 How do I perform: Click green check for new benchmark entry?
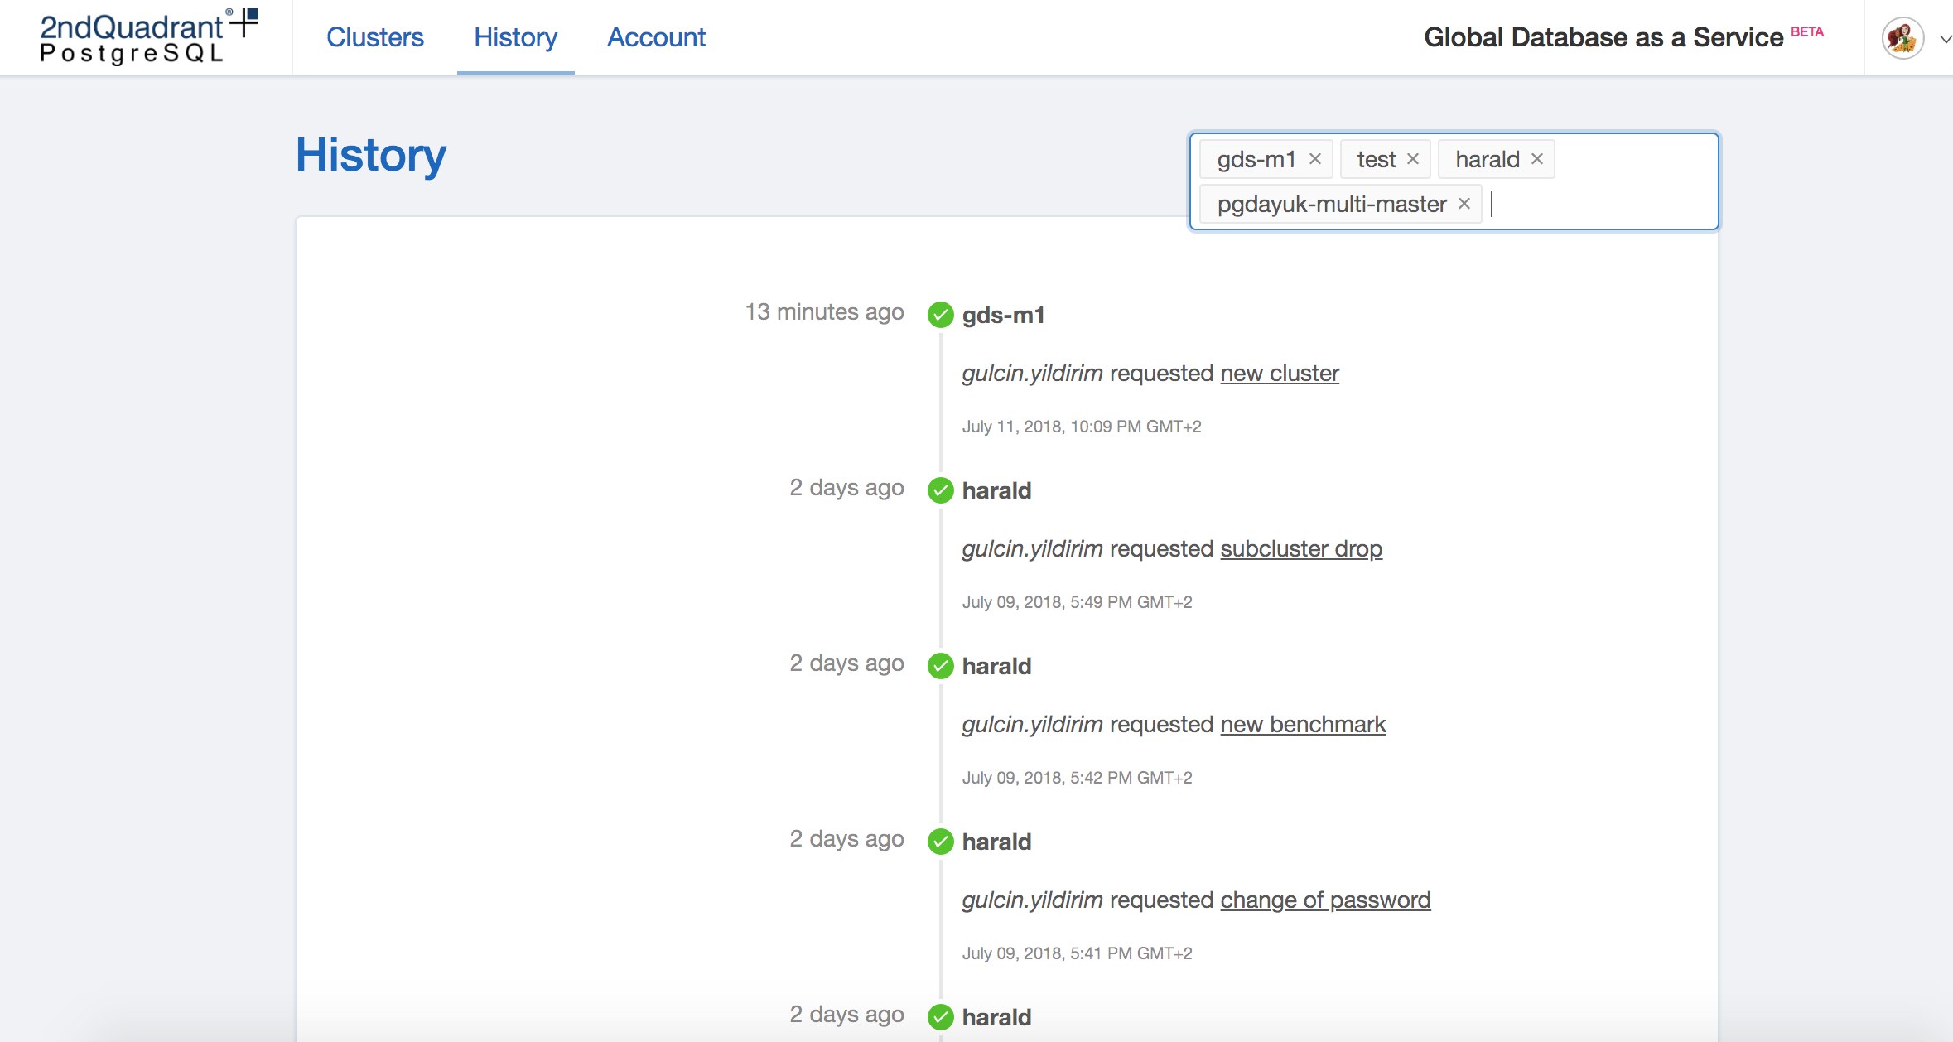click(x=941, y=666)
